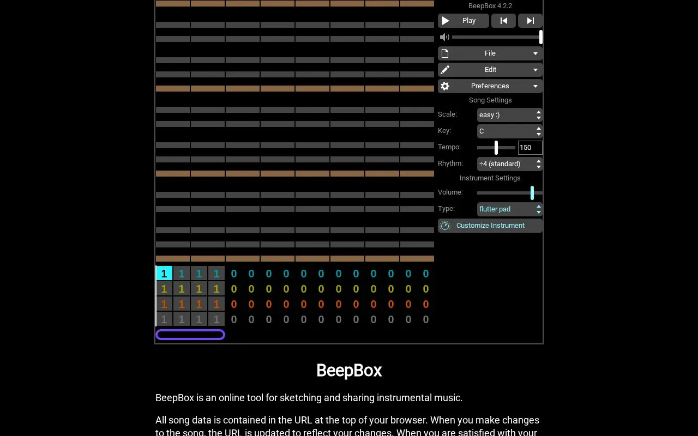Adjust the Tempo slider
The height and width of the screenshot is (436, 698).
point(496,148)
